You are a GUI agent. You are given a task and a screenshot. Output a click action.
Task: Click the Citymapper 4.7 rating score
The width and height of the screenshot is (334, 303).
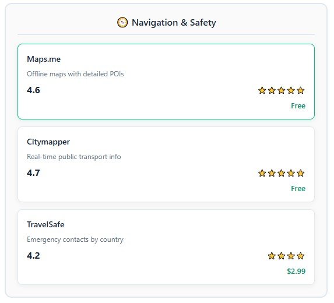tap(33, 172)
